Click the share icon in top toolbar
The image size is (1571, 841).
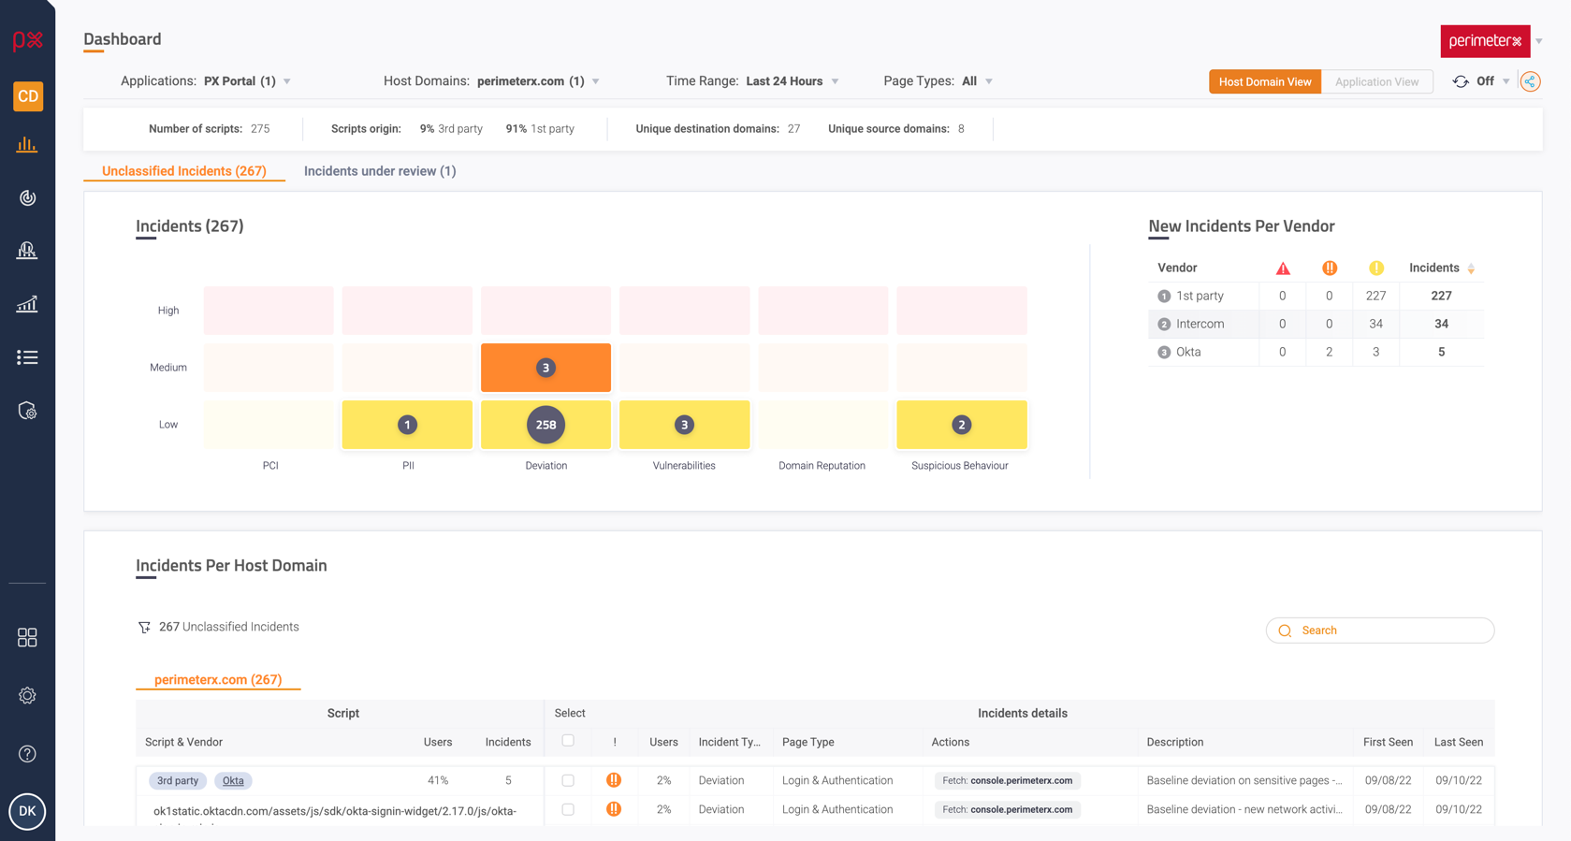point(1530,81)
